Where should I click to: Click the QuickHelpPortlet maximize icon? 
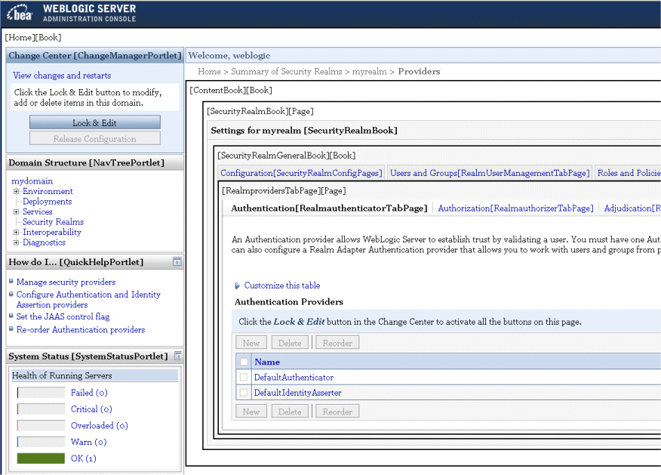[x=177, y=261]
